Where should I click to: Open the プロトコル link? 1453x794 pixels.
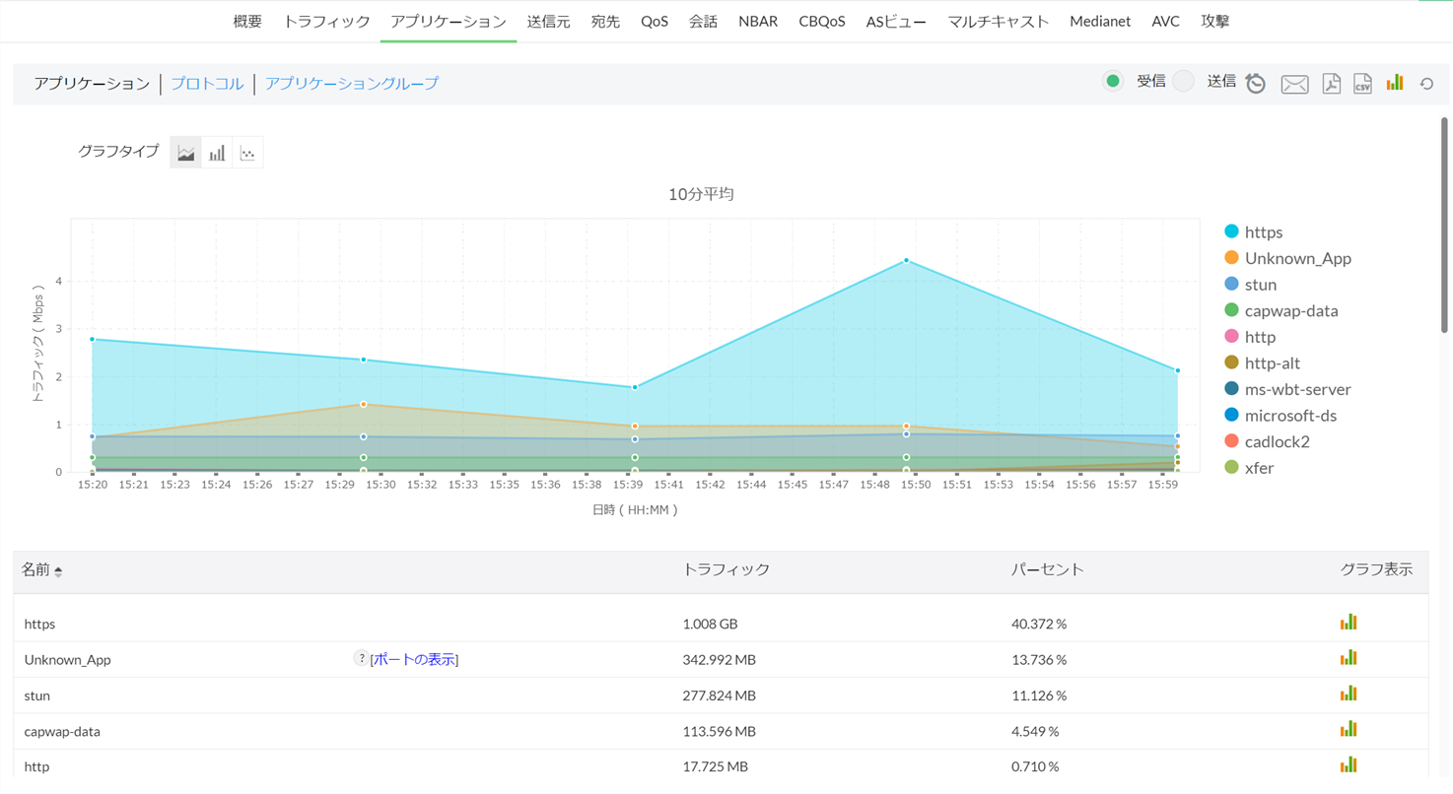pyautogui.click(x=207, y=84)
